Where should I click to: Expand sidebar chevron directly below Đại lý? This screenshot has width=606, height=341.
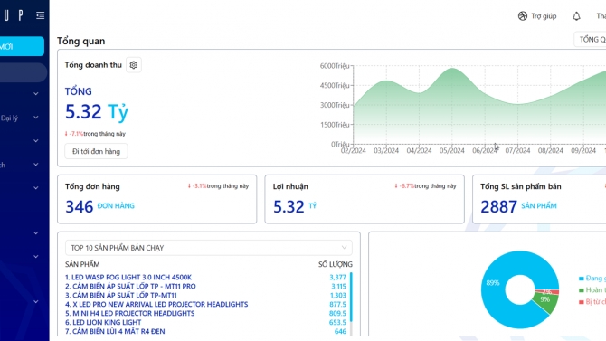tap(36, 141)
